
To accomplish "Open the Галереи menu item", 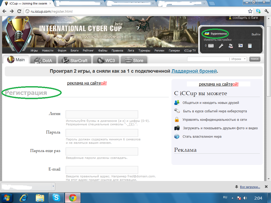I will pos(174,50).
